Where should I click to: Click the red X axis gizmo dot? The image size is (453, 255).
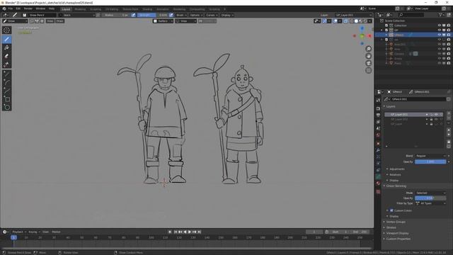click(369, 36)
